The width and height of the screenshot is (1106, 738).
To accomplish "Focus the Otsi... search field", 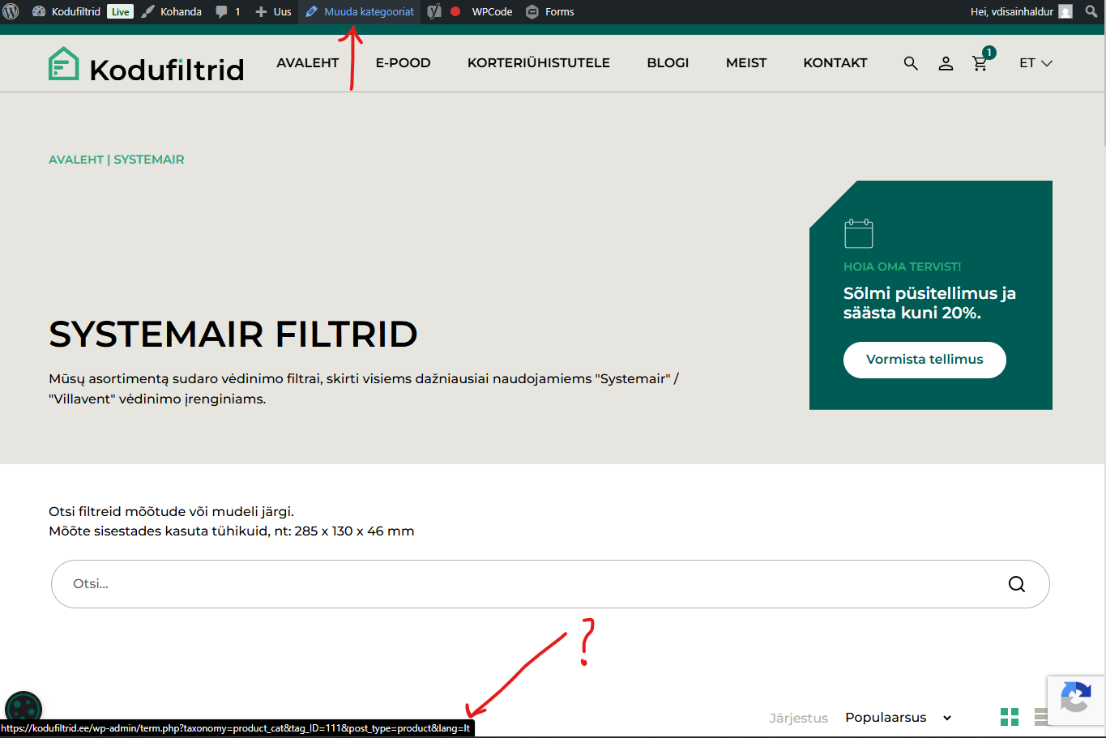I will pyautogui.click(x=550, y=584).
